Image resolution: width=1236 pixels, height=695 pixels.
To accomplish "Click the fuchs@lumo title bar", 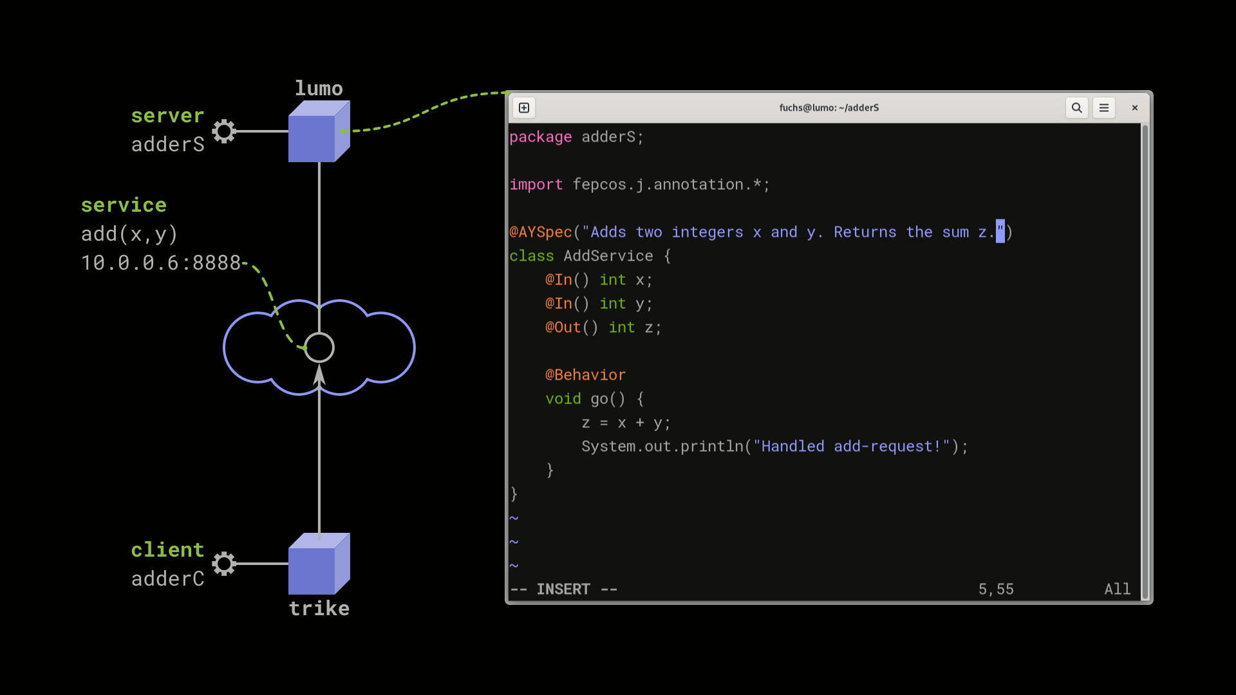I will click(x=829, y=107).
